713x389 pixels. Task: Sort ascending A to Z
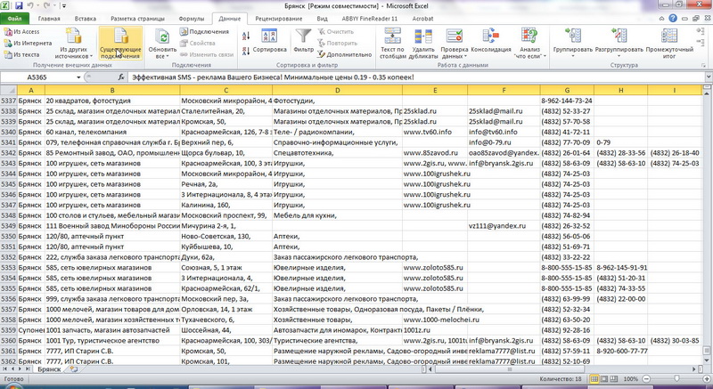click(x=246, y=36)
